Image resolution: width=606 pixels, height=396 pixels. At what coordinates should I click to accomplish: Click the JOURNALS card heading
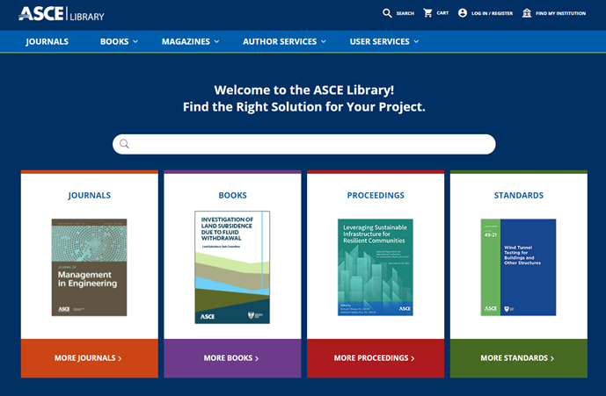coord(90,195)
